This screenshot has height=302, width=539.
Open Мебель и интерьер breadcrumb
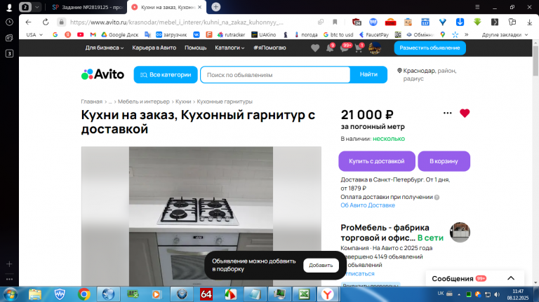pos(144,102)
